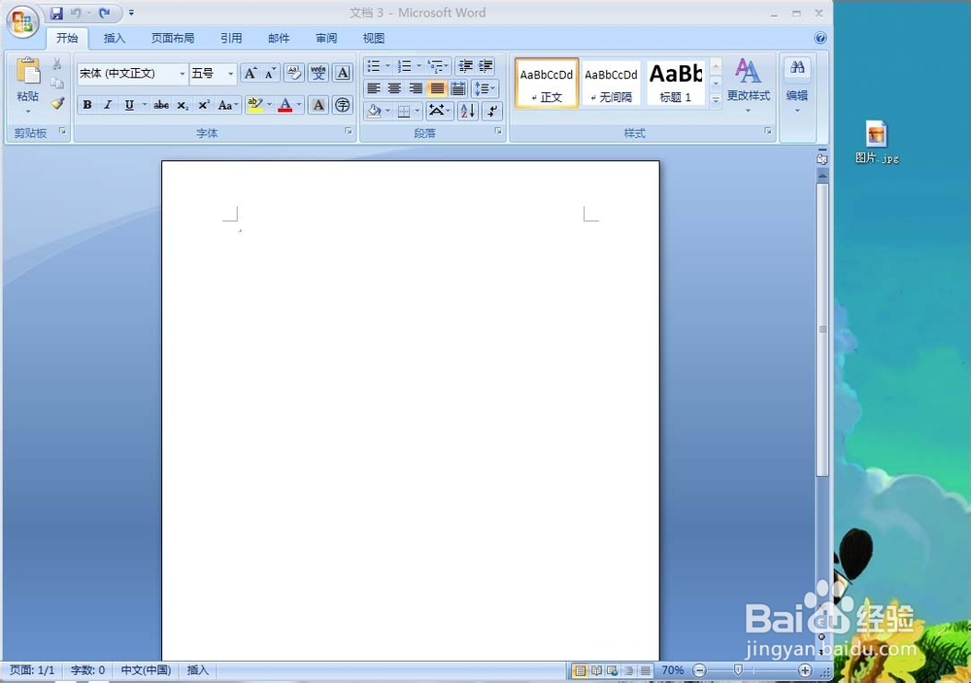
Task: Open Word help question mark
Action: pos(820,38)
